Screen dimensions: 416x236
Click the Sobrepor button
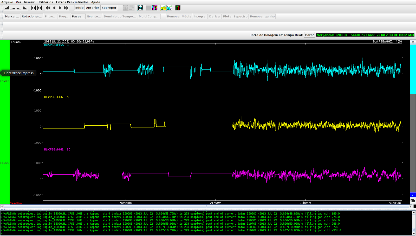[109, 8]
